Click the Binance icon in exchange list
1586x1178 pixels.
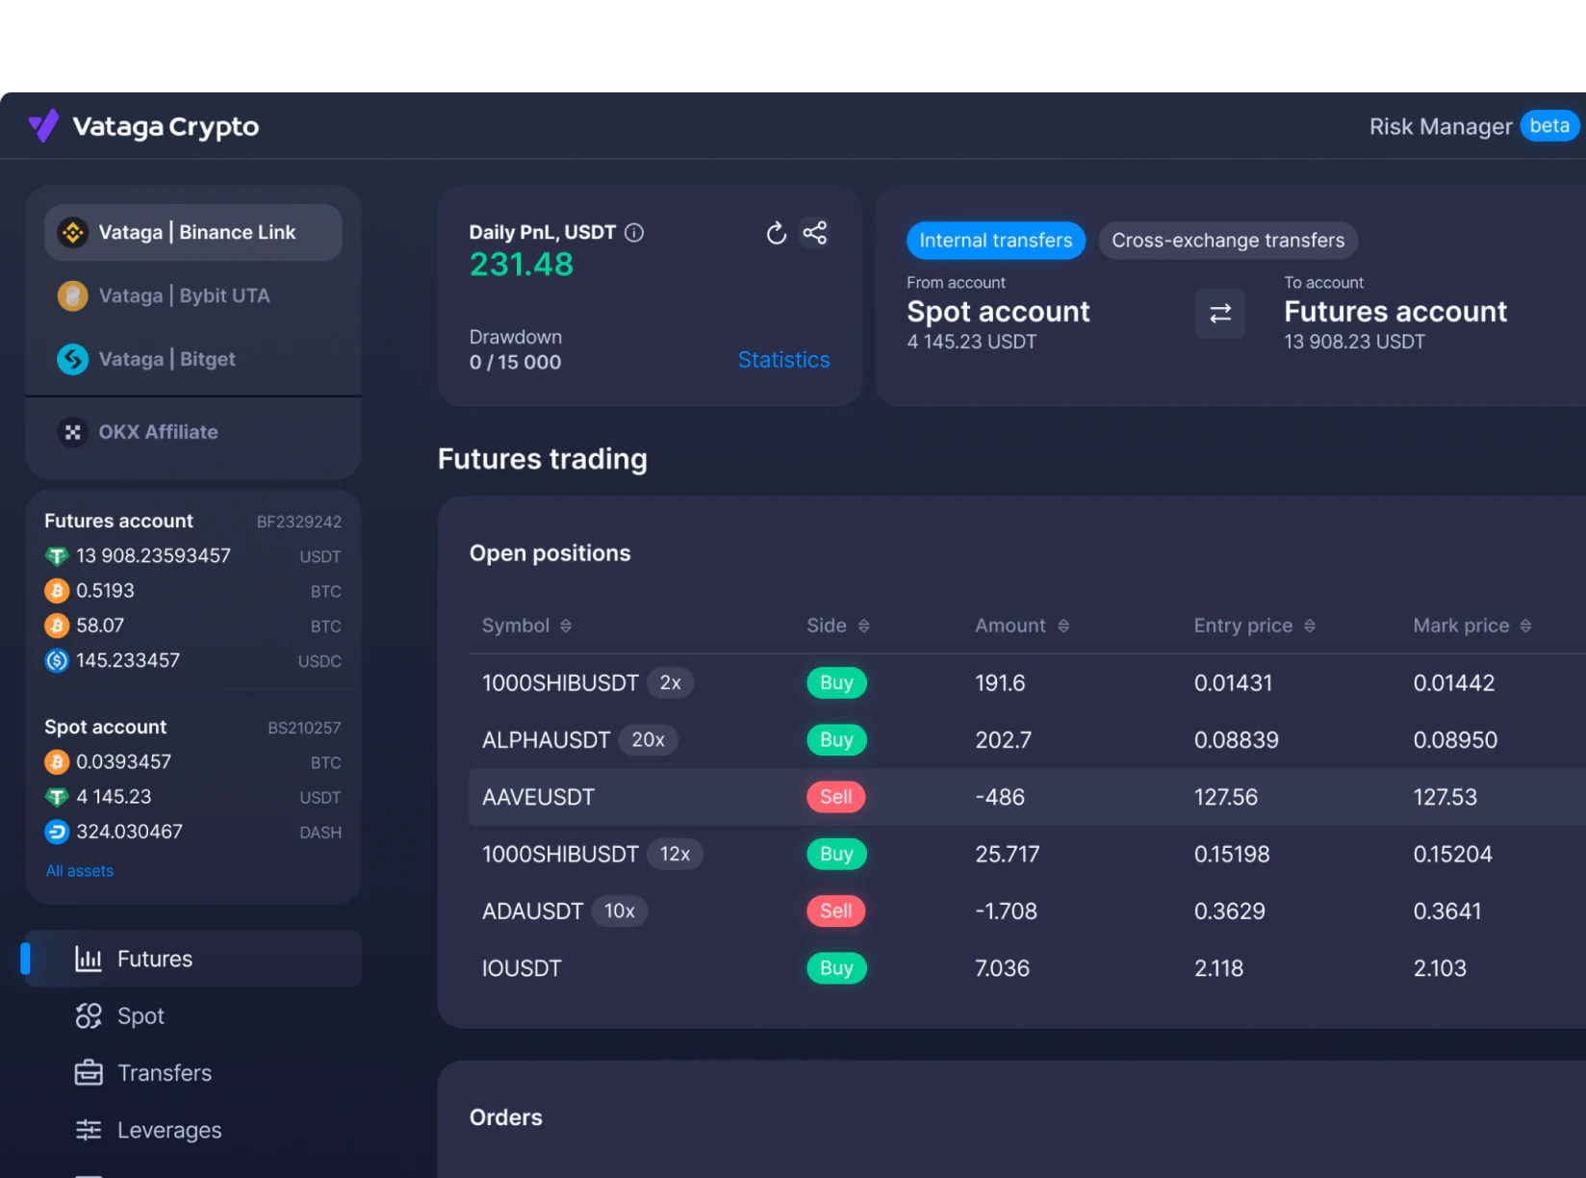(72, 233)
